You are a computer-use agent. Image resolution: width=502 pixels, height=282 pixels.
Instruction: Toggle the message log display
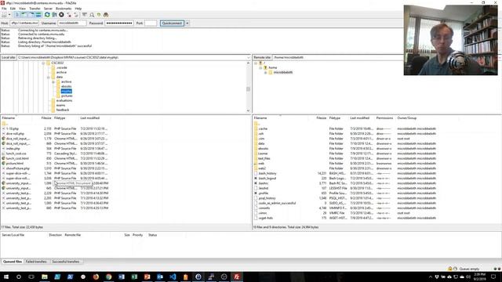17,15
